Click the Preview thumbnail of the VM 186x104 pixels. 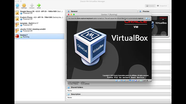click(x=160, y=26)
